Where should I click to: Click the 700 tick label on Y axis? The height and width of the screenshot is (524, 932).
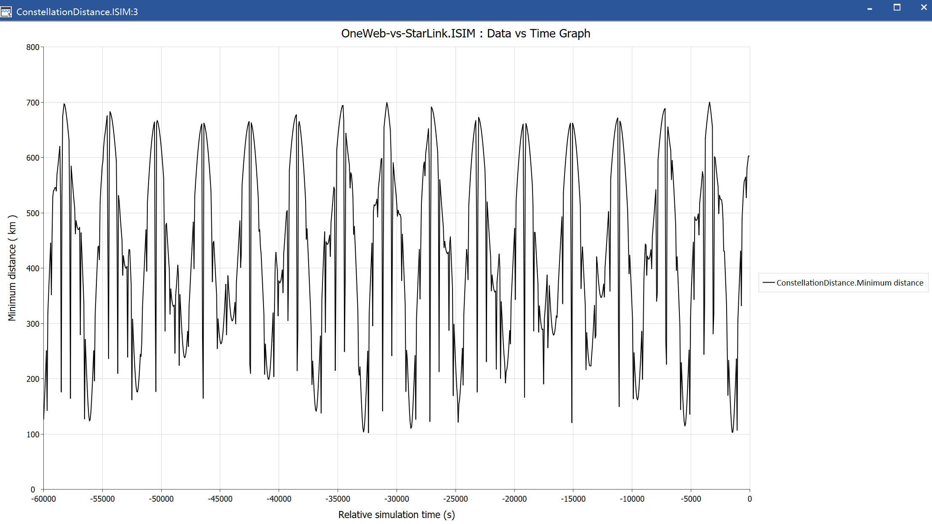click(32, 103)
